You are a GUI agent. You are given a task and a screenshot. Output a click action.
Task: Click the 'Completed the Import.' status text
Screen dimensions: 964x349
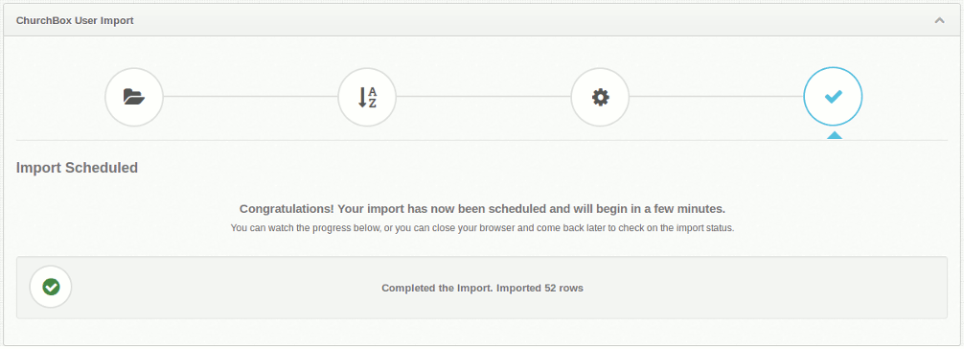pos(438,288)
